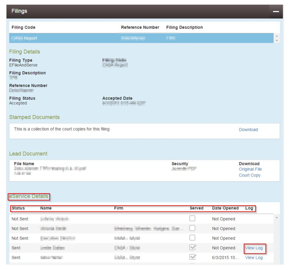Viewport: 299px width, 270px height.
Task: Open the Original File download link
Action: (x=250, y=169)
